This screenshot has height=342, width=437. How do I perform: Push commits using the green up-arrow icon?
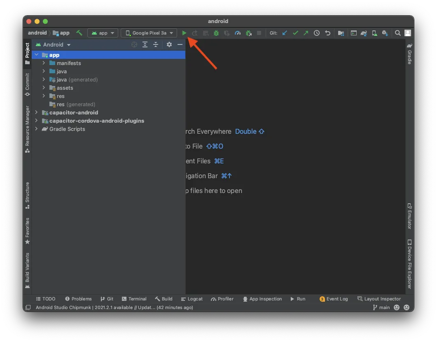point(306,33)
